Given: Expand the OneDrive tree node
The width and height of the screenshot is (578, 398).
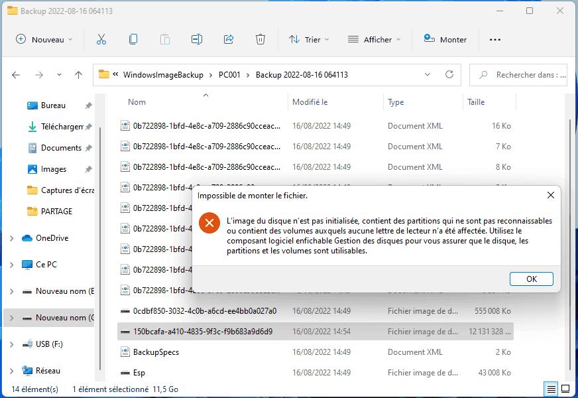Looking at the screenshot, I should point(11,238).
